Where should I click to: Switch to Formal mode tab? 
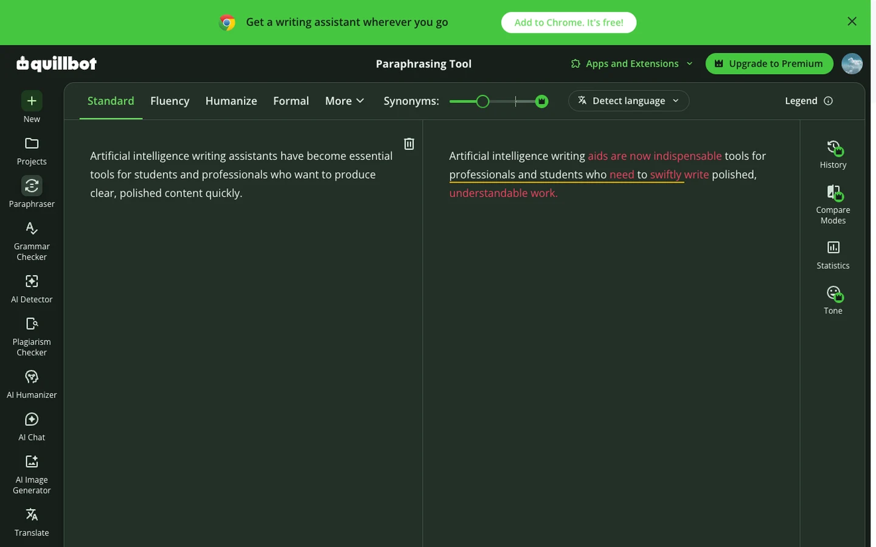coord(291,101)
